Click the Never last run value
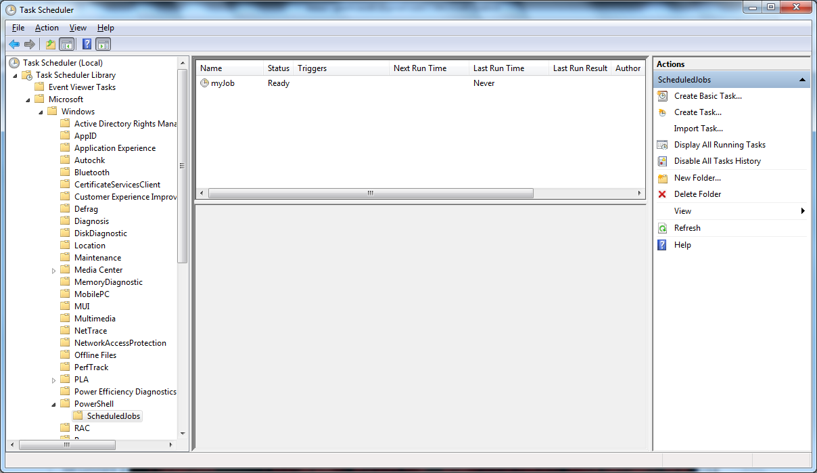 click(x=484, y=83)
